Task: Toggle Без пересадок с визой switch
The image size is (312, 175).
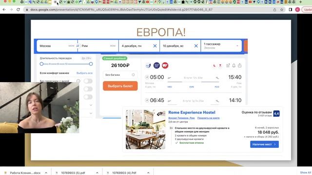Action: [x=88, y=81]
